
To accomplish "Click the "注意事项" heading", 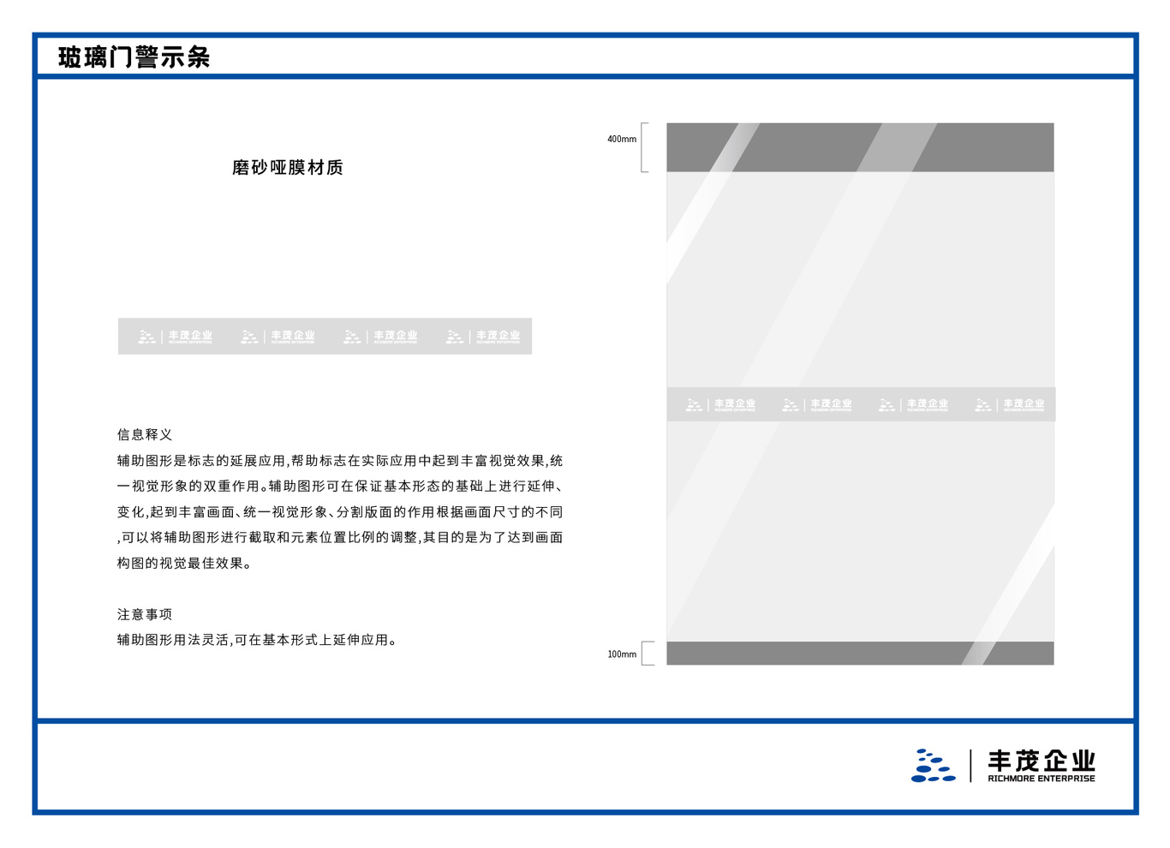I will [x=145, y=614].
